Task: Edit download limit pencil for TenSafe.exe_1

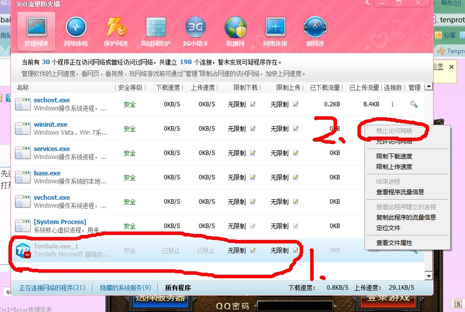Action: point(253,250)
